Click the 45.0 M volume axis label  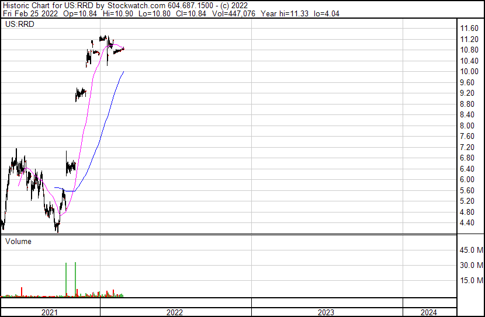[472, 250]
